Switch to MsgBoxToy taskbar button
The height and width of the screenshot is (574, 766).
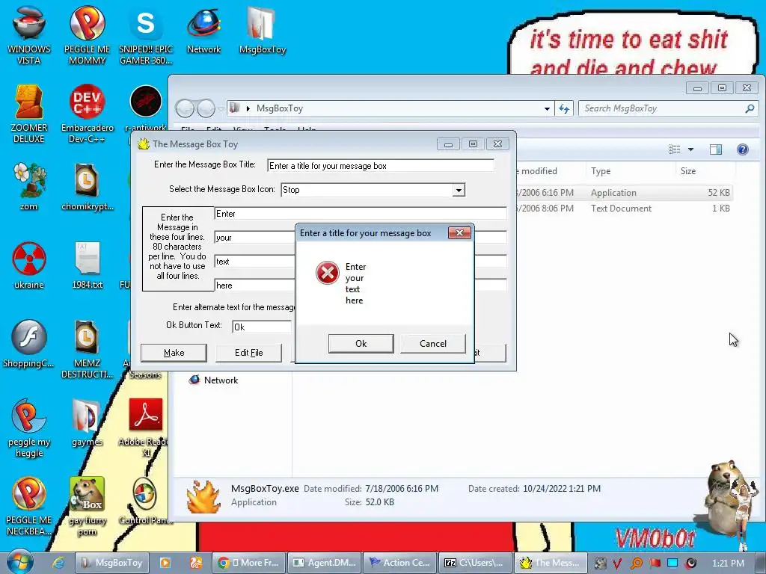[x=112, y=563]
